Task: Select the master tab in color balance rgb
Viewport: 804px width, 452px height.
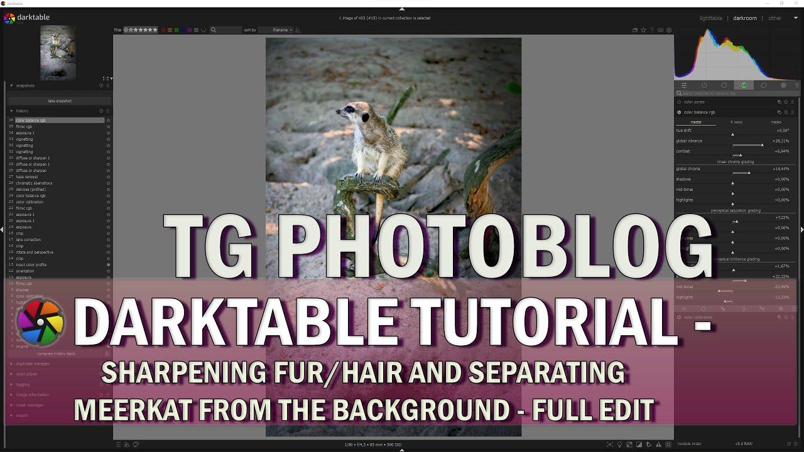Action: (696, 122)
